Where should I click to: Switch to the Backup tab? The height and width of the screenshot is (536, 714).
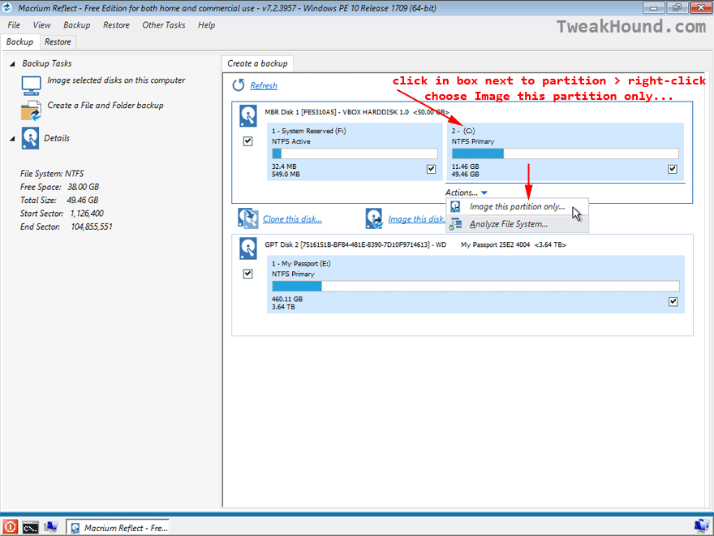coord(19,42)
